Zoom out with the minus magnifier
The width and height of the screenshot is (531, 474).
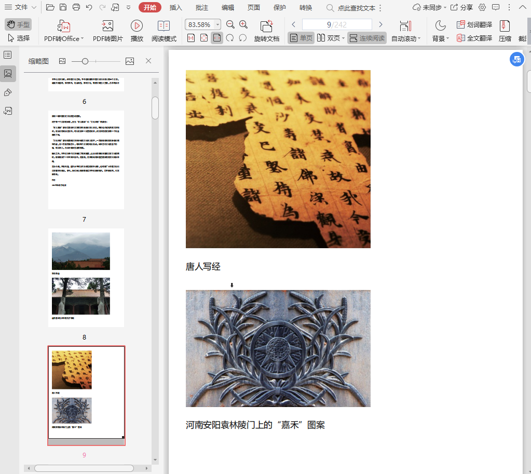coord(230,24)
